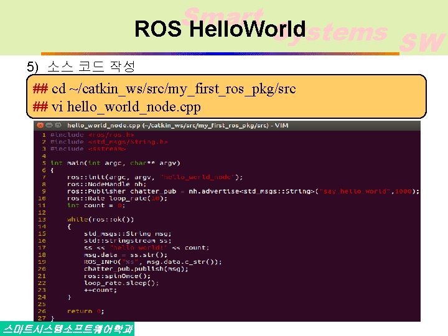This screenshot has width=448, height=336.
Task: Click the slide title 'ROS HelloWorld'
Action: tap(220, 29)
